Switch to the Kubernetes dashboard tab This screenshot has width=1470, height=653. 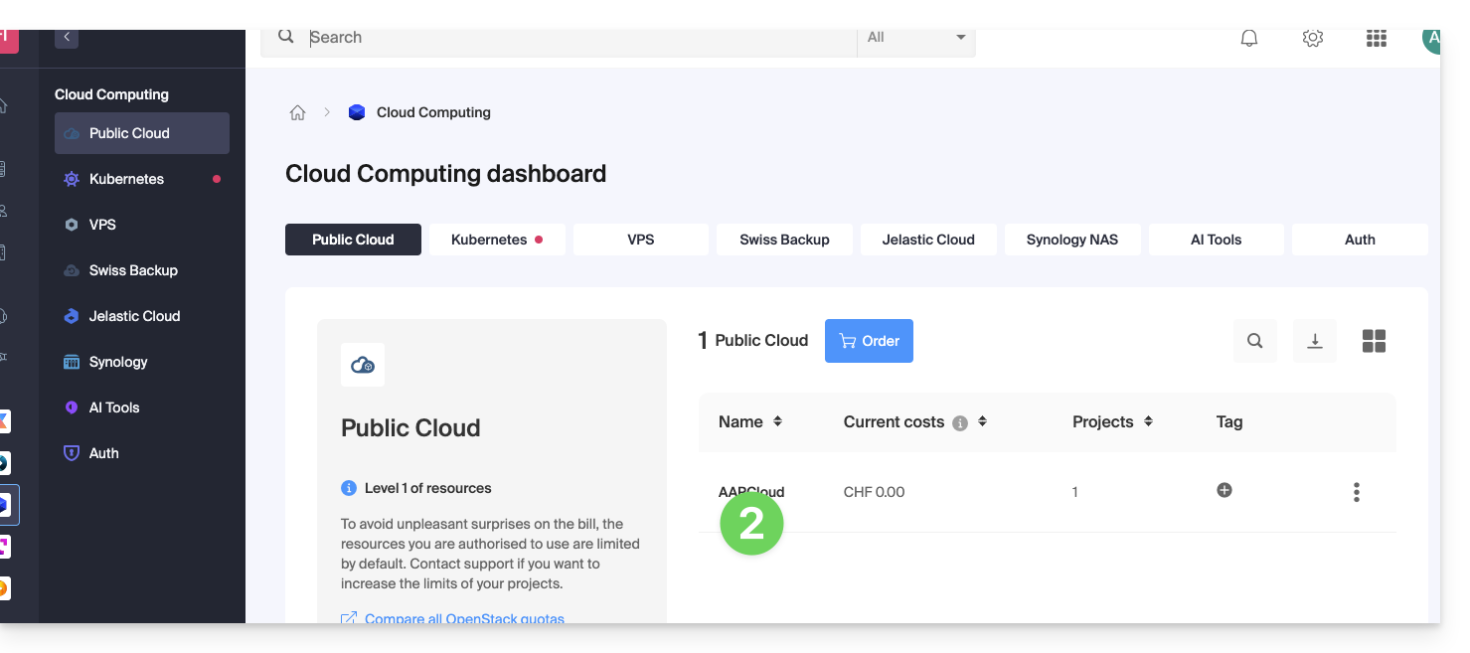(x=497, y=240)
